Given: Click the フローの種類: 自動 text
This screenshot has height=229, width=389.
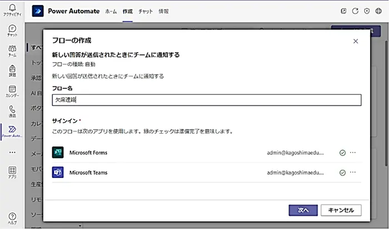Looking at the screenshot, I should (74, 64).
